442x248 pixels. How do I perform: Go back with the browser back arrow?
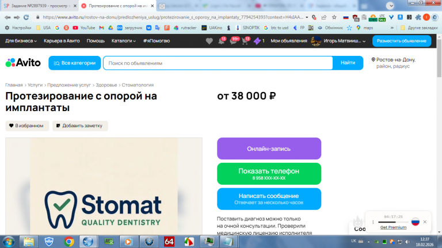(x=7, y=17)
